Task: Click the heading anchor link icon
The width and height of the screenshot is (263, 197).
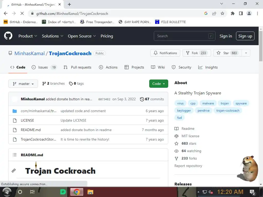Action: 14,171
